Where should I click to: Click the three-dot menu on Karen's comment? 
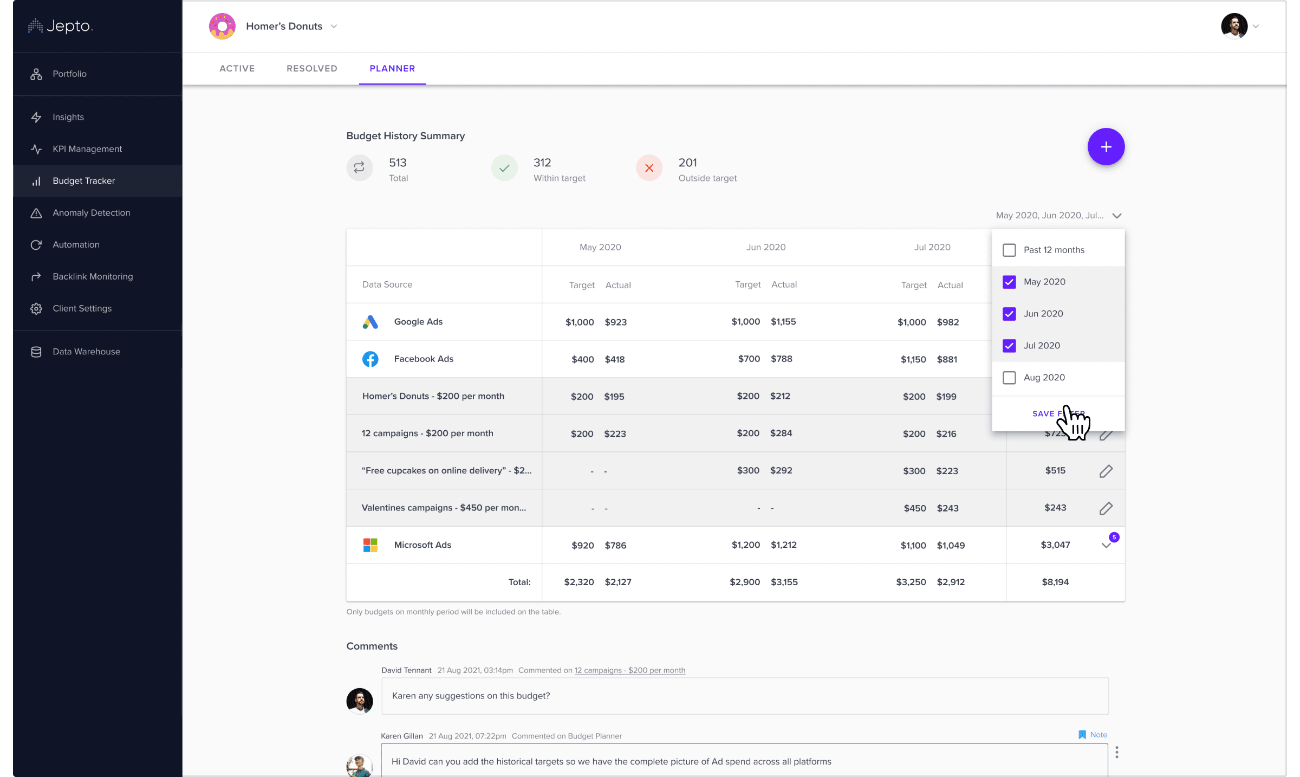(1116, 752)
